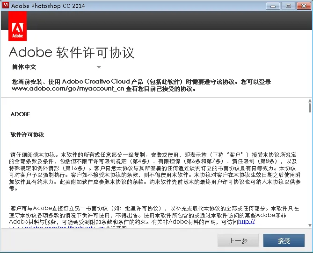Click the red Adobe logo
The width and height of the screenshot is (313, 253).
coord(18,26)
